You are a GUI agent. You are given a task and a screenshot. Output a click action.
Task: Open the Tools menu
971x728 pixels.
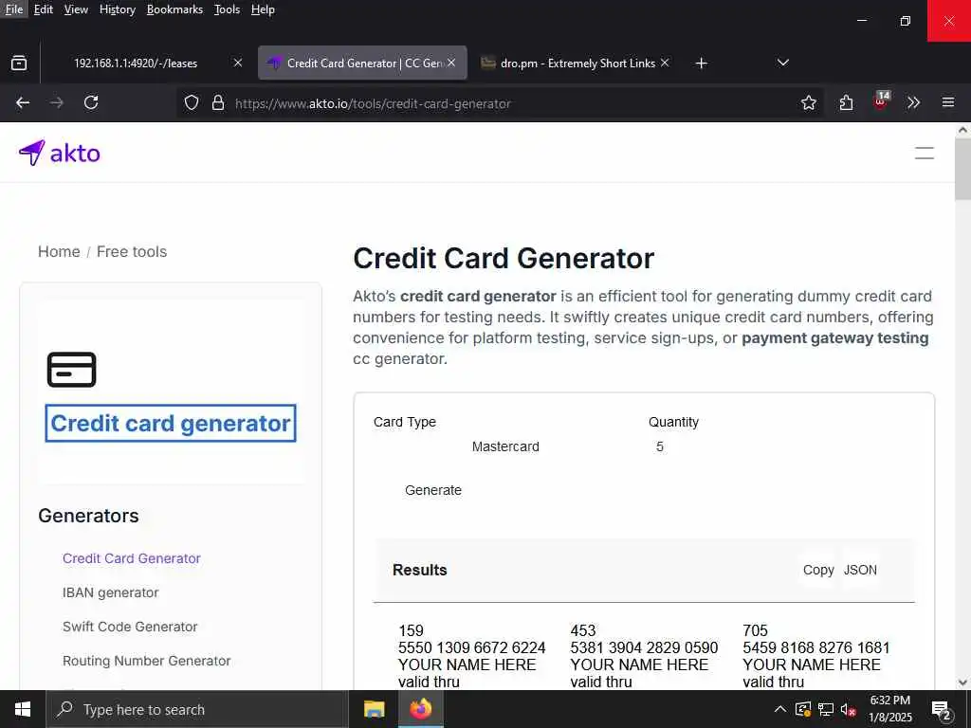point(227,9)
